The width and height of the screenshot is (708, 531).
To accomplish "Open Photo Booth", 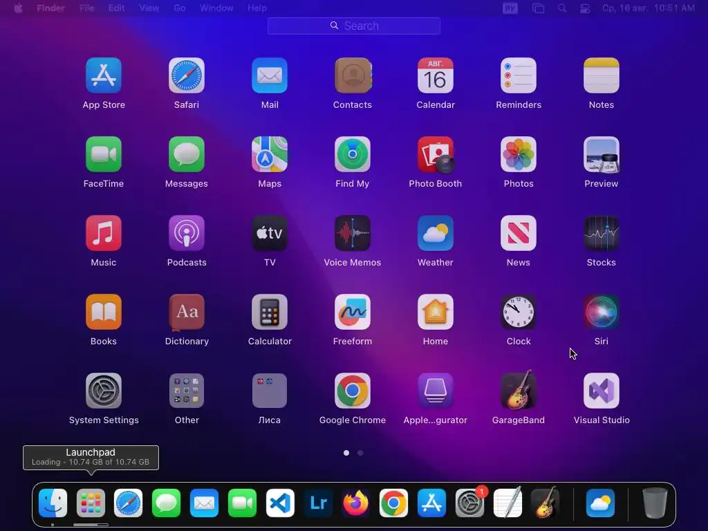I will coord(436,154).
